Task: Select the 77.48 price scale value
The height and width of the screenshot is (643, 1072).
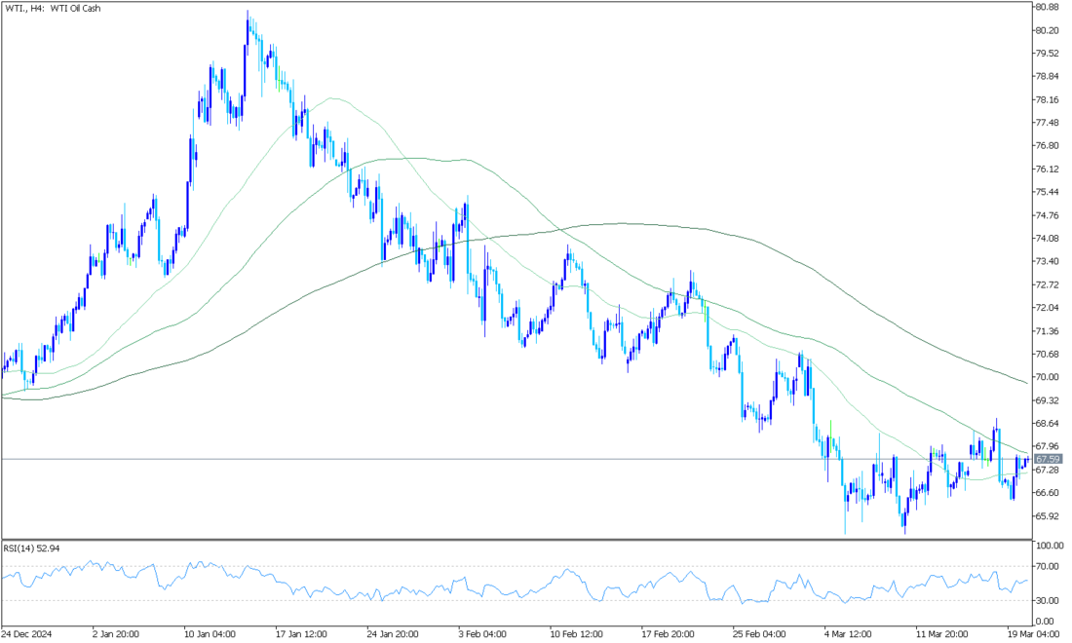Action: tap(1047, 123)
